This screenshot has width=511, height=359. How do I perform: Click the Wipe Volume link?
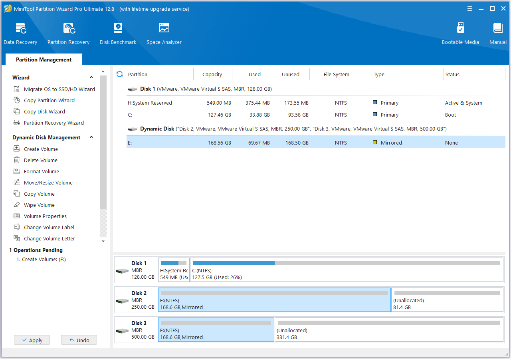pos(39,205)
